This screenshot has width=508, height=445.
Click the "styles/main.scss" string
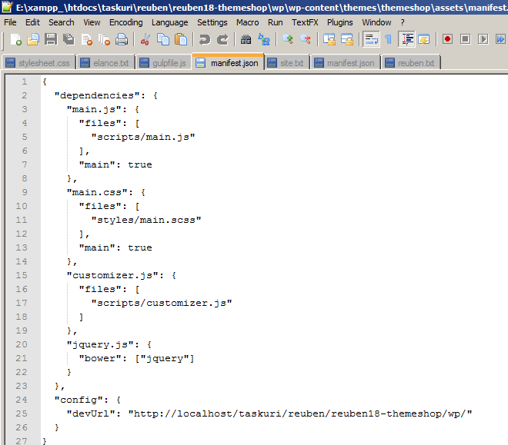pos(146,220)
